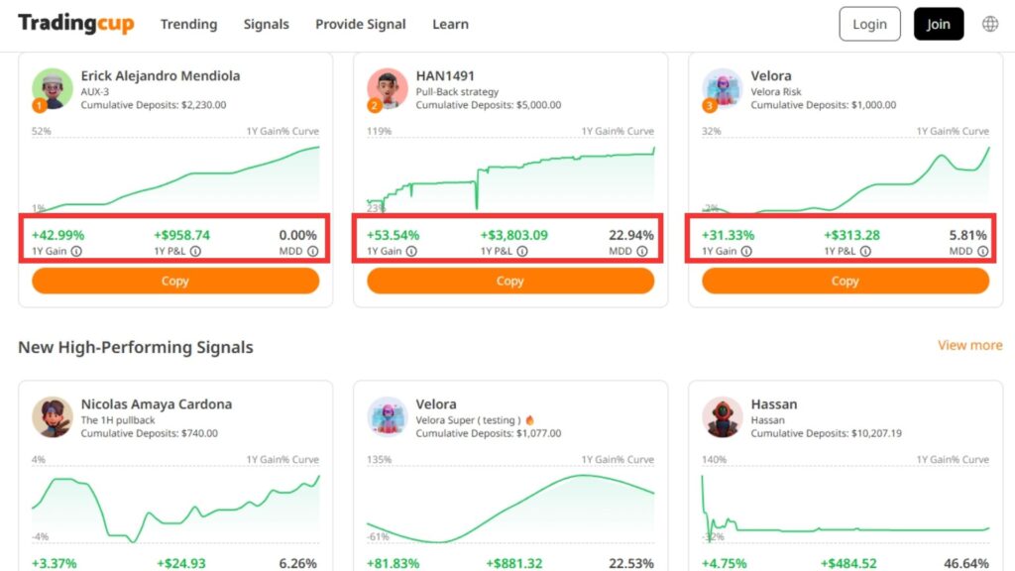Follow the View more link
This screenshot has height=571, width=1015.
click(969, 345)
